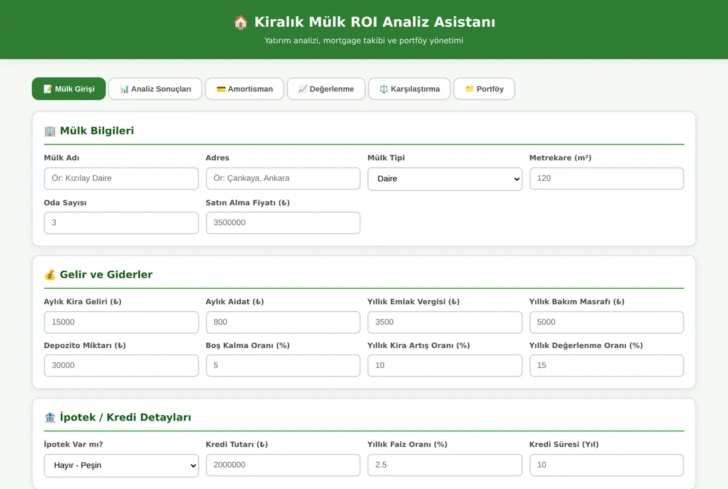Click the Yıllık Değerlenme Oranı field
The image size is (728, 489).
pyautogui.click(x=607, y=365)
